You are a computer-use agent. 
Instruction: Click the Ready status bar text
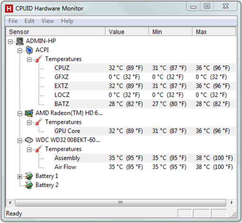pos(14,214)
